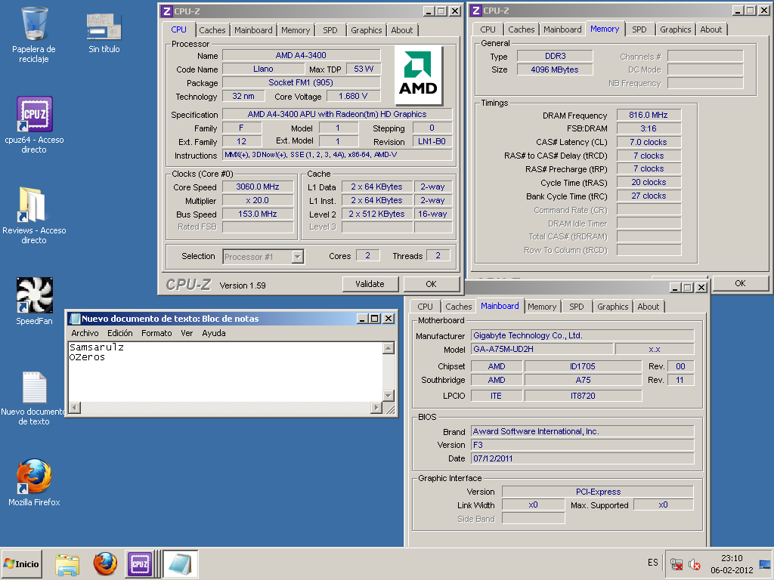
Task: Click the BIOS date 07/12/2011 field
Action: point(583,458)
